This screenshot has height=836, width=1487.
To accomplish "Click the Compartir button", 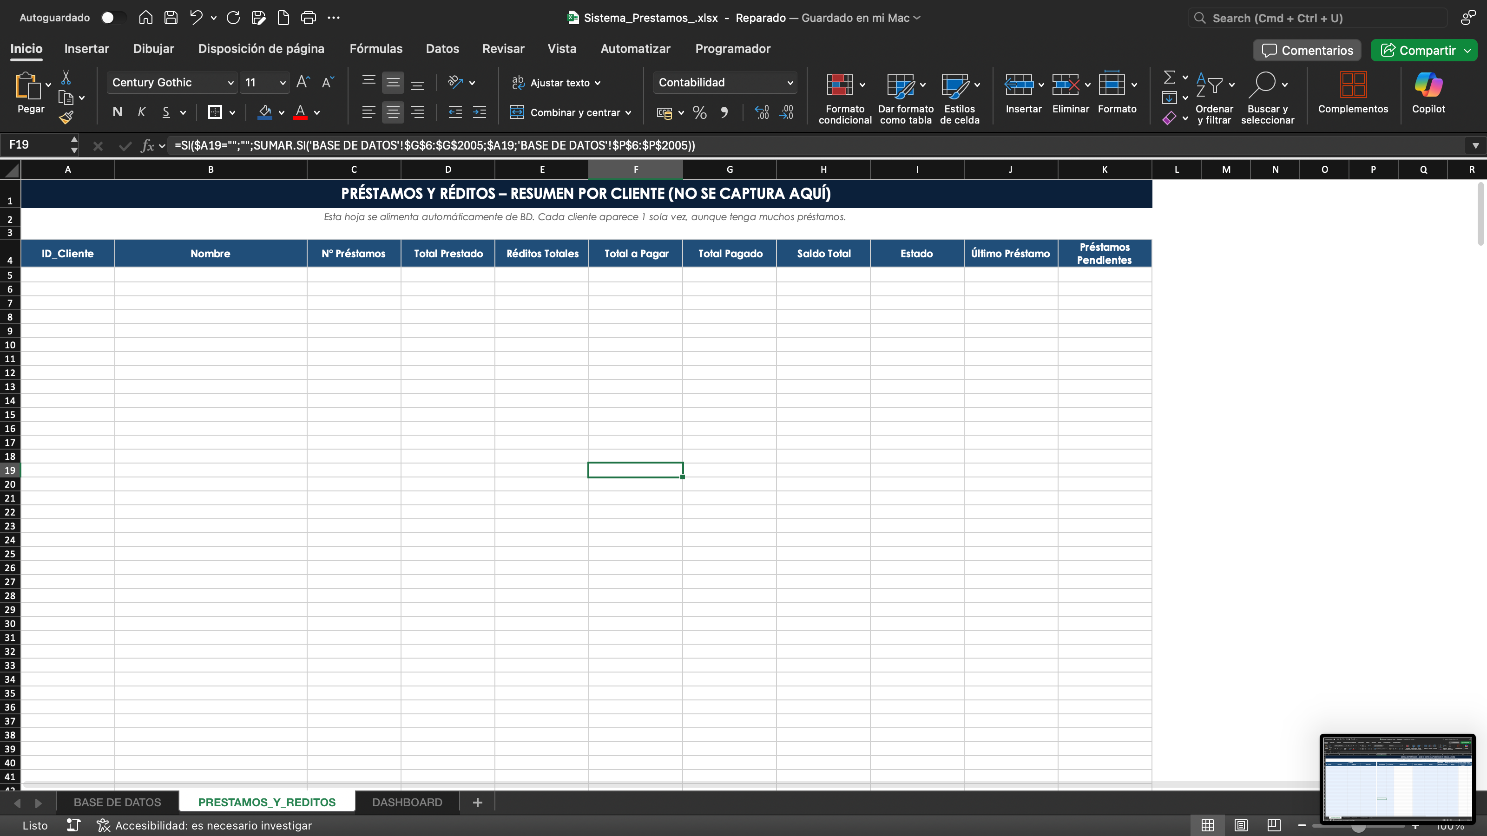I will (1418, 50).
